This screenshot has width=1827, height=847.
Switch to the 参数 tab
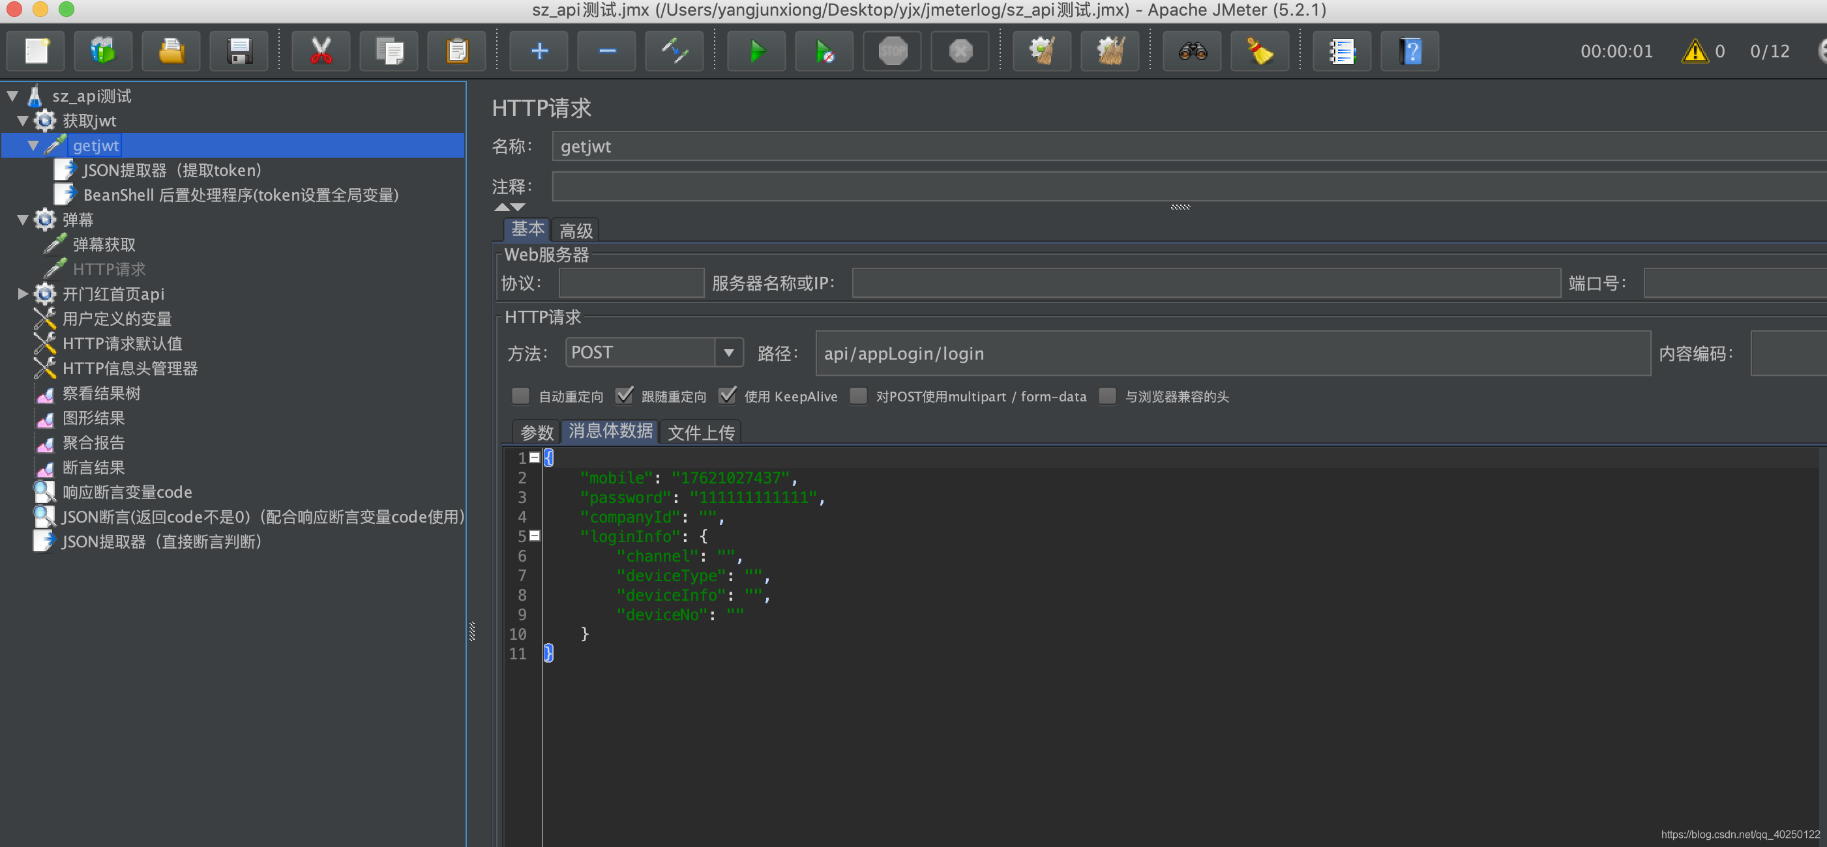[536, 433]
